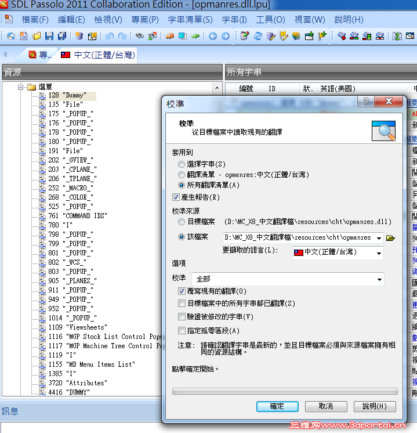Viewport: 417px width, 433px height.
Task: Click the calendar with green plus icon
Action: pos(309,36)
